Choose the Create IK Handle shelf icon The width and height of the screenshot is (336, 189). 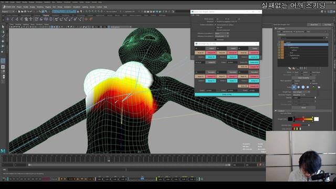pos(17,19)
